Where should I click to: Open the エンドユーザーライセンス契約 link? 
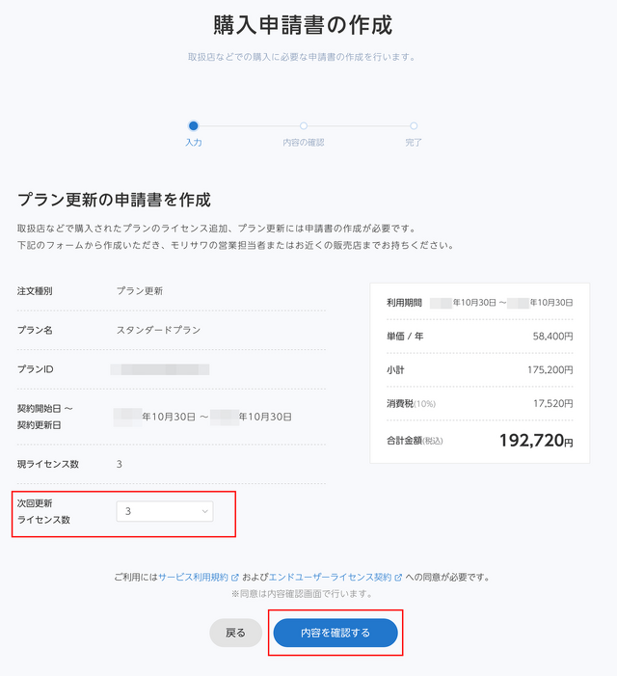tap(329, 578)
